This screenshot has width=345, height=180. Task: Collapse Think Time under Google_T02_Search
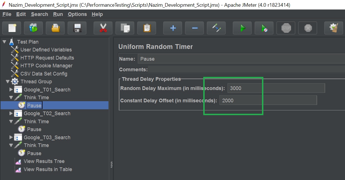[11, 122]
